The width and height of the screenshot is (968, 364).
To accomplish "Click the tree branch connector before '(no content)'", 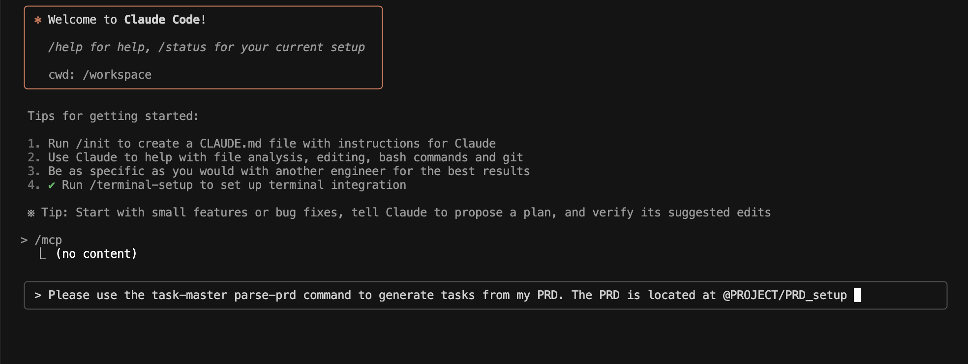I will click(x=43, y=253).
